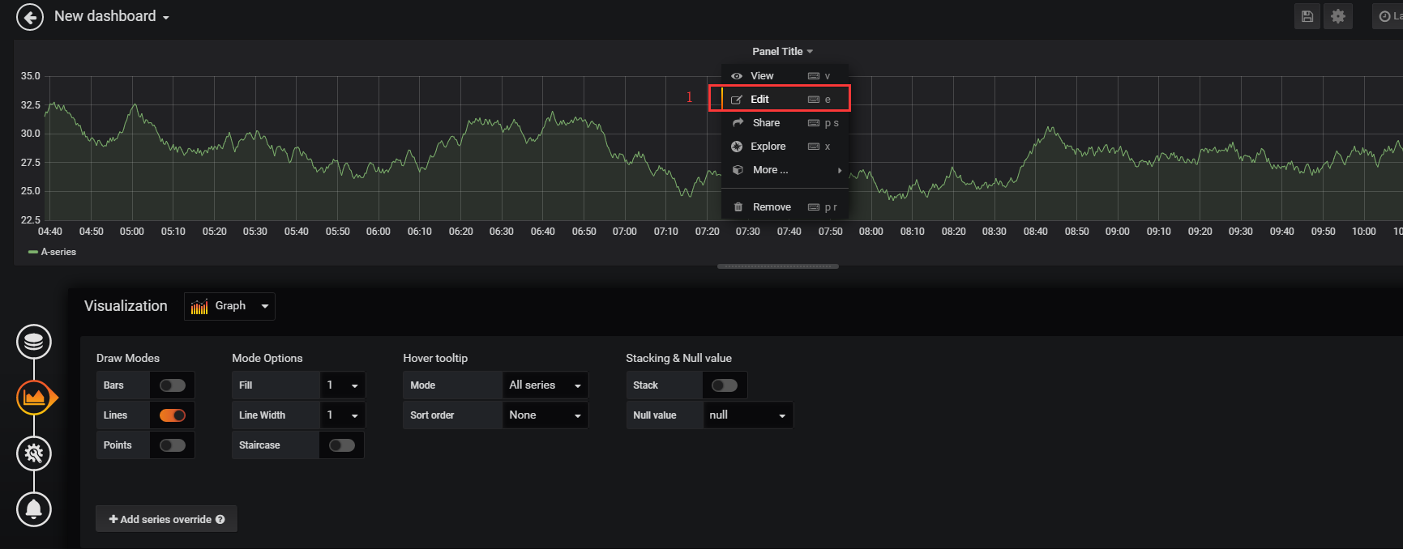
Task: Click the back arrow icon
Action: tap(30, 17)
